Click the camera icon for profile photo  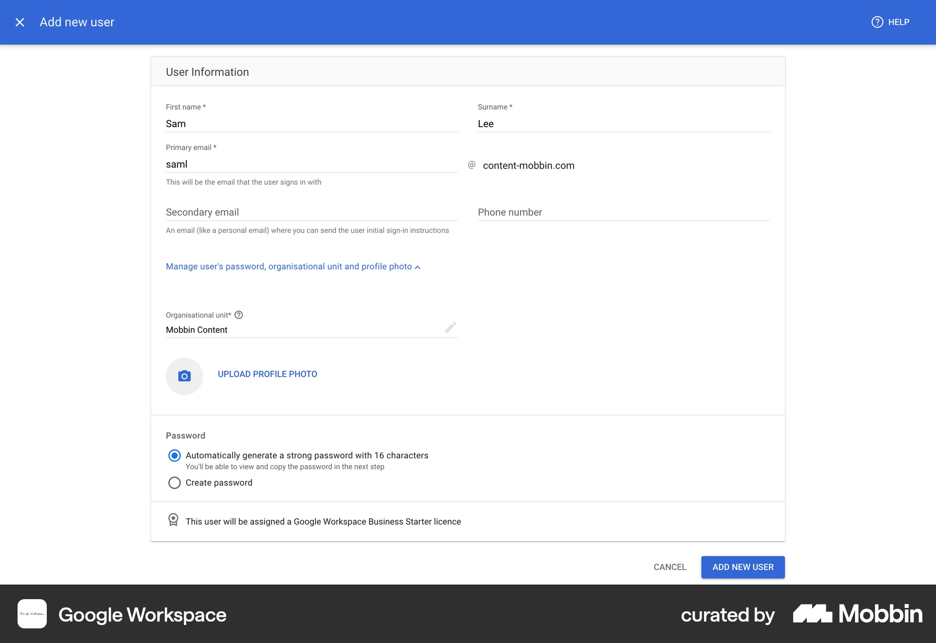point(184,376)
